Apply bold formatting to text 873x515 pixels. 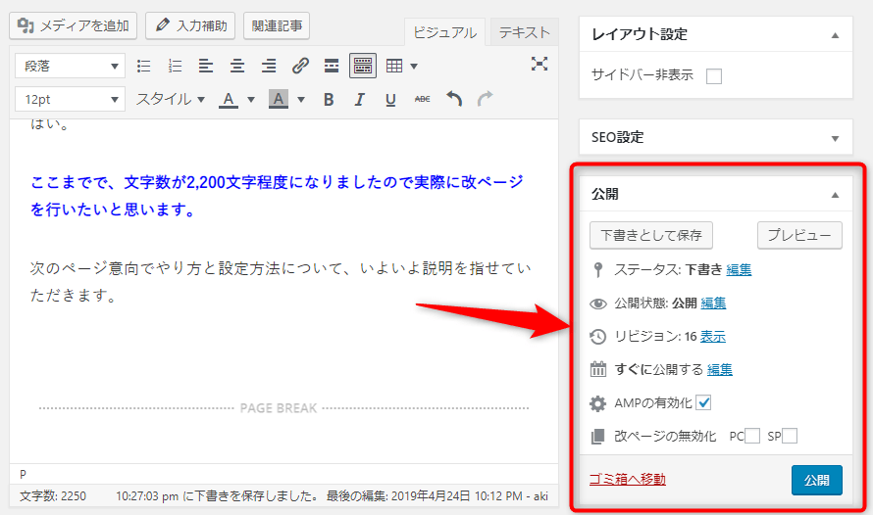pyautogui.click(x=329, y=100)
